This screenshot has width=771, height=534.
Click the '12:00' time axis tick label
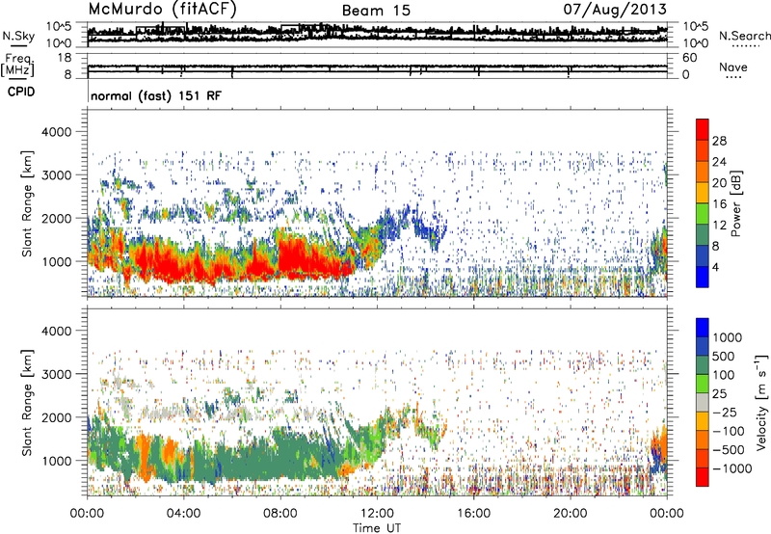[x=377, y=514]
